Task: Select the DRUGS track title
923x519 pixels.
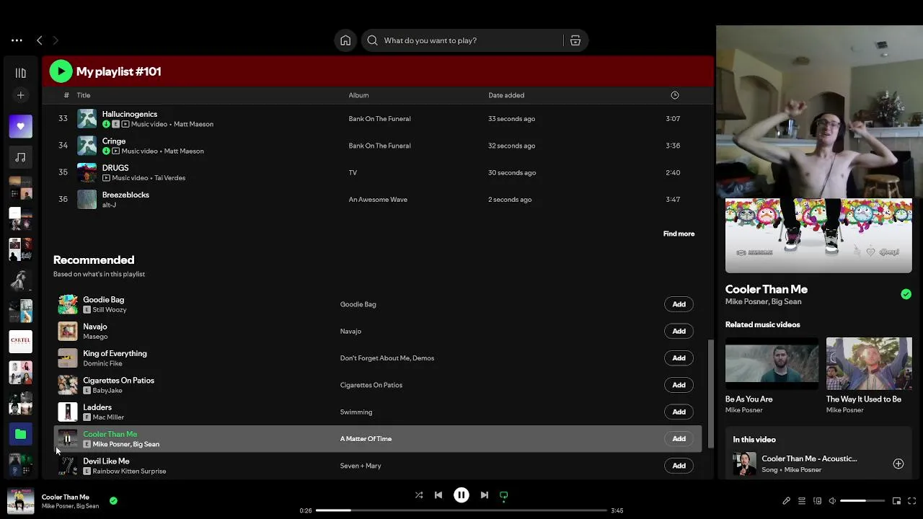Action: (115, 168)
